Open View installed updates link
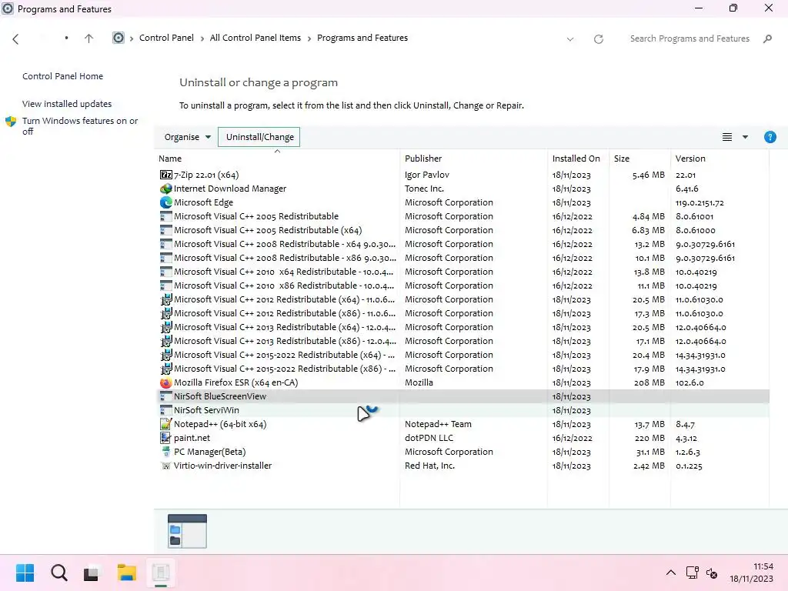788x591 pixels. [x=67, y=104]
